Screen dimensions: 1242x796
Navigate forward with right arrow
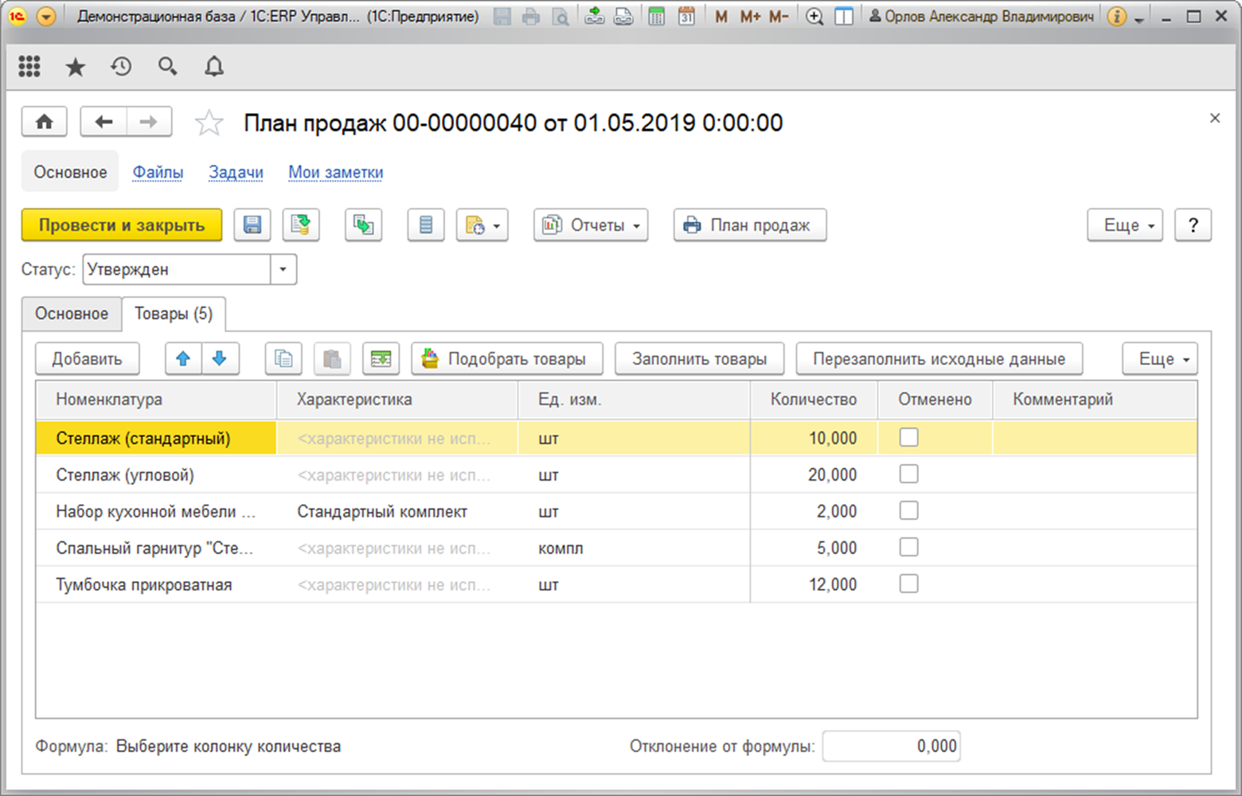(x=149, y=122)
